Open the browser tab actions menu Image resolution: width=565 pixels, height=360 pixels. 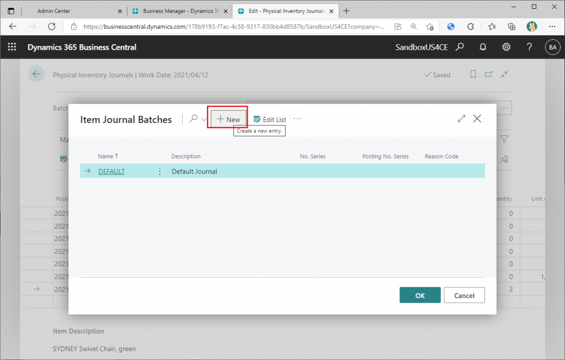coord(11,11)
